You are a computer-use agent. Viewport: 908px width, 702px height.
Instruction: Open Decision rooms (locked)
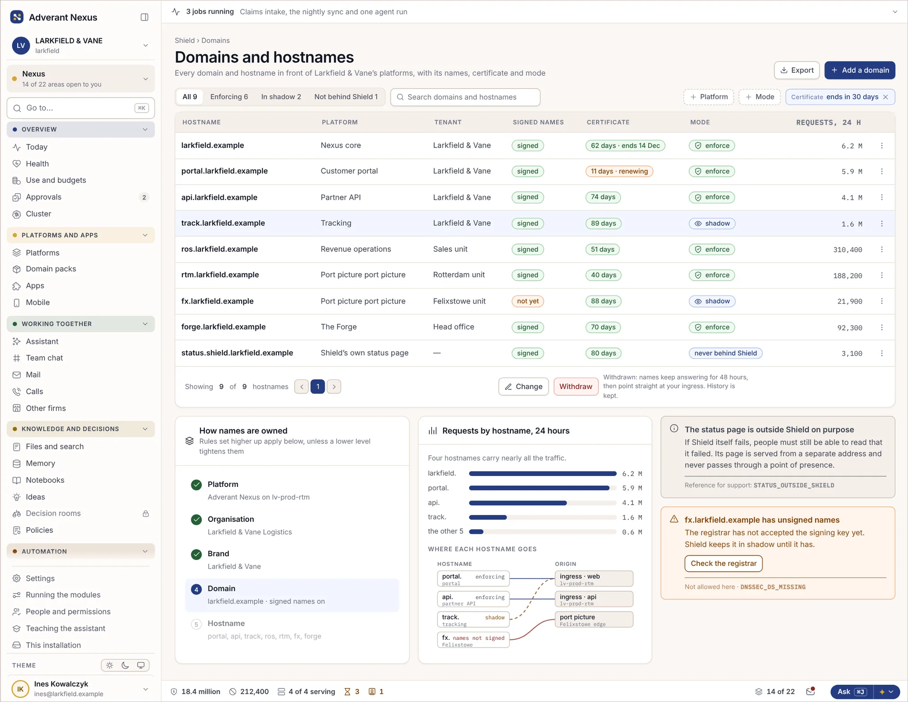point(81,513)
